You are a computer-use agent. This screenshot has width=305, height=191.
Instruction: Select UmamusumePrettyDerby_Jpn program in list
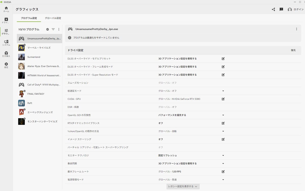(39, 39)
